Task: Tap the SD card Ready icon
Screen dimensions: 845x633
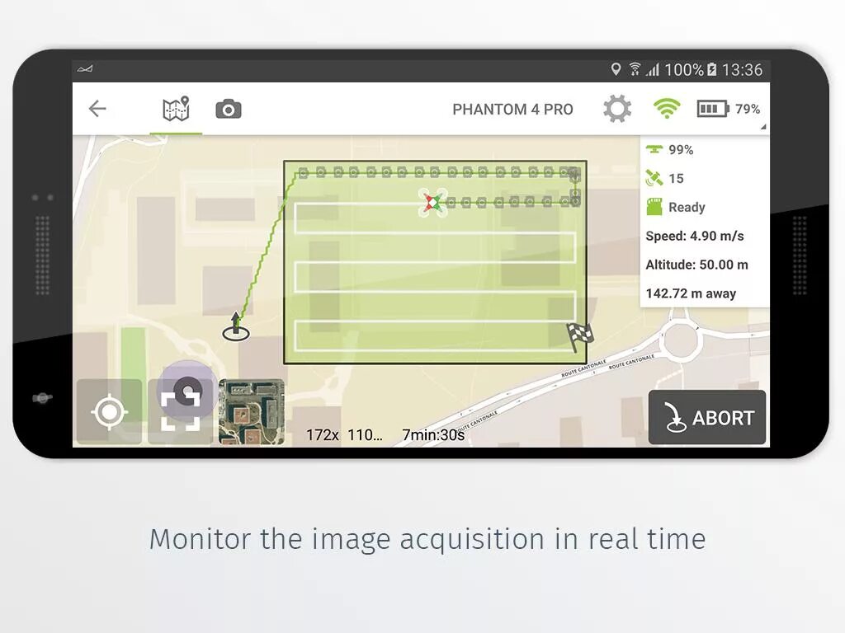Action: (x=654, y=207)
